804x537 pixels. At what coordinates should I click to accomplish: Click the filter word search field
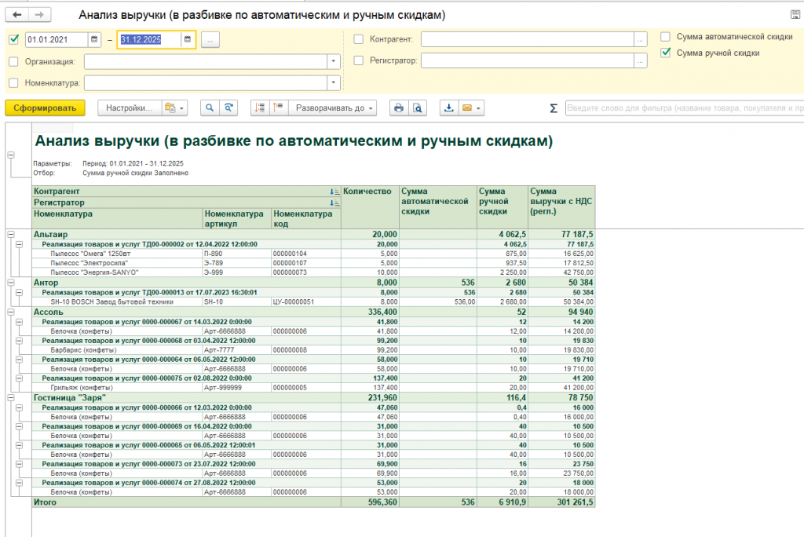pos(683,108)
